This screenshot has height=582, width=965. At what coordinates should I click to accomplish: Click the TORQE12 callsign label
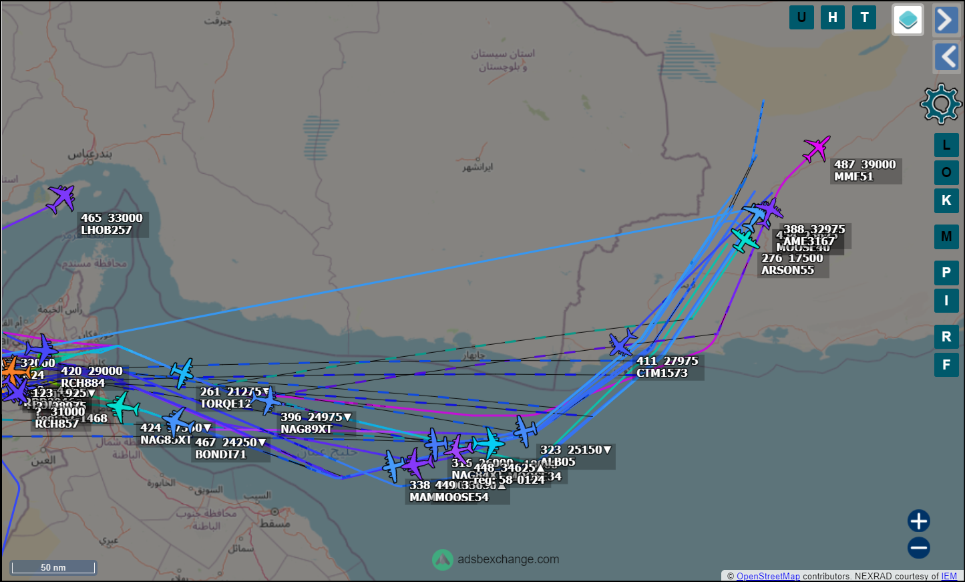click(226, 404)
